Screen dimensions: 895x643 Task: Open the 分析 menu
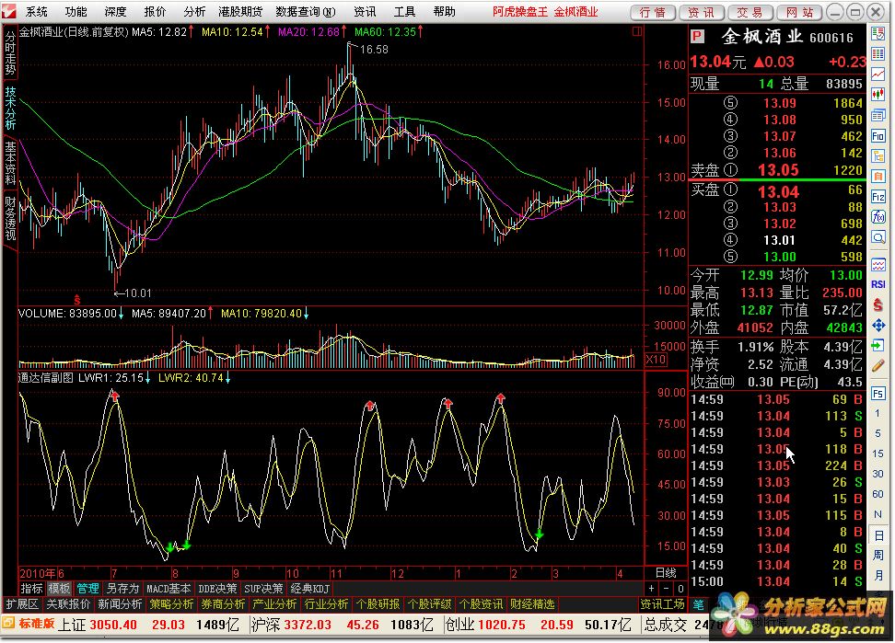pyautogui.click(x=194, y=12)
